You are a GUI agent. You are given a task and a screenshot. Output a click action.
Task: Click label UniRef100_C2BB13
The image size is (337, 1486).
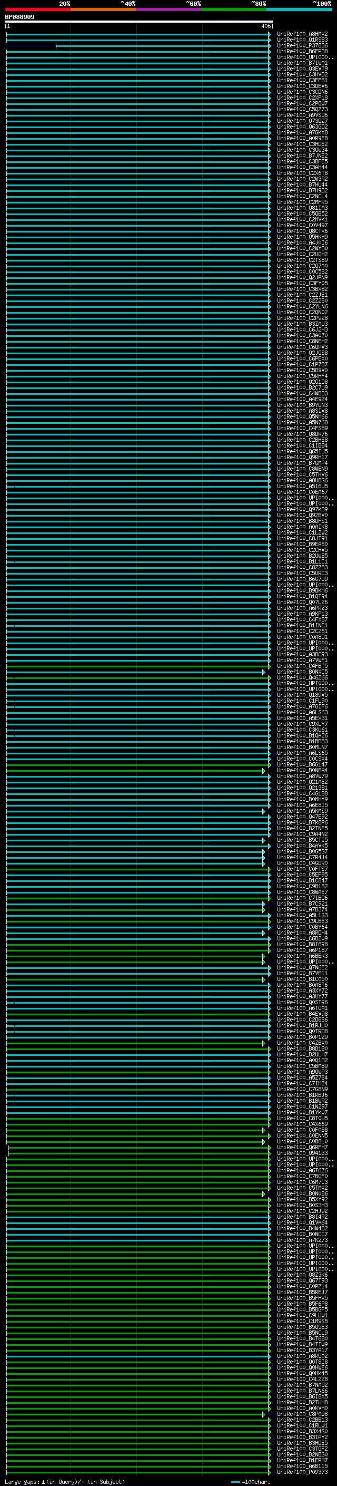click(x=302, y=1420)
